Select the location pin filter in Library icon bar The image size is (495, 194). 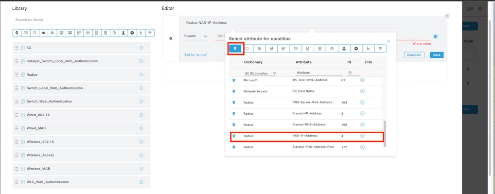pos(17,33)
